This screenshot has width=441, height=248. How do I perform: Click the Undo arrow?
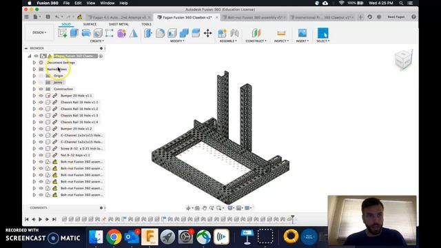[x=57, y=17]
